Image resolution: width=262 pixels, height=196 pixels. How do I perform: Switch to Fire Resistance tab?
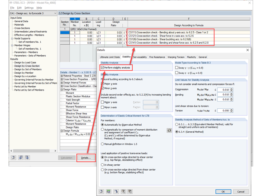point(157,57)
